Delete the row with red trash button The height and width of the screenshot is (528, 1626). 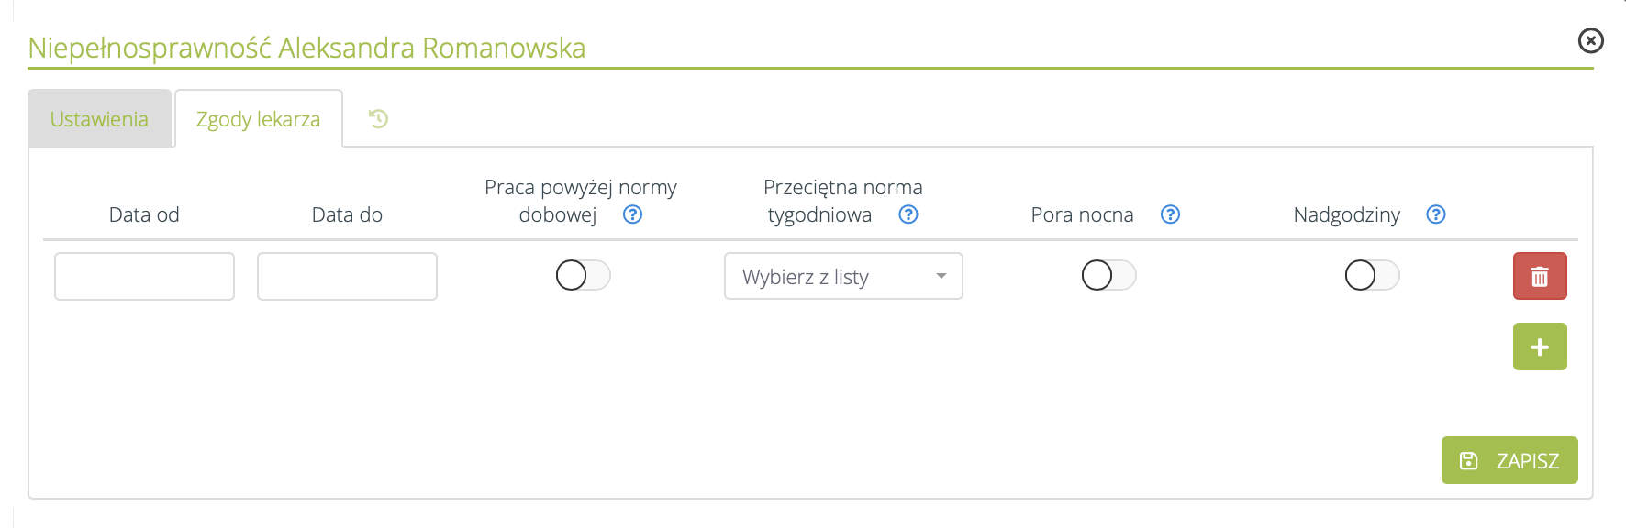click(1539, 276)
